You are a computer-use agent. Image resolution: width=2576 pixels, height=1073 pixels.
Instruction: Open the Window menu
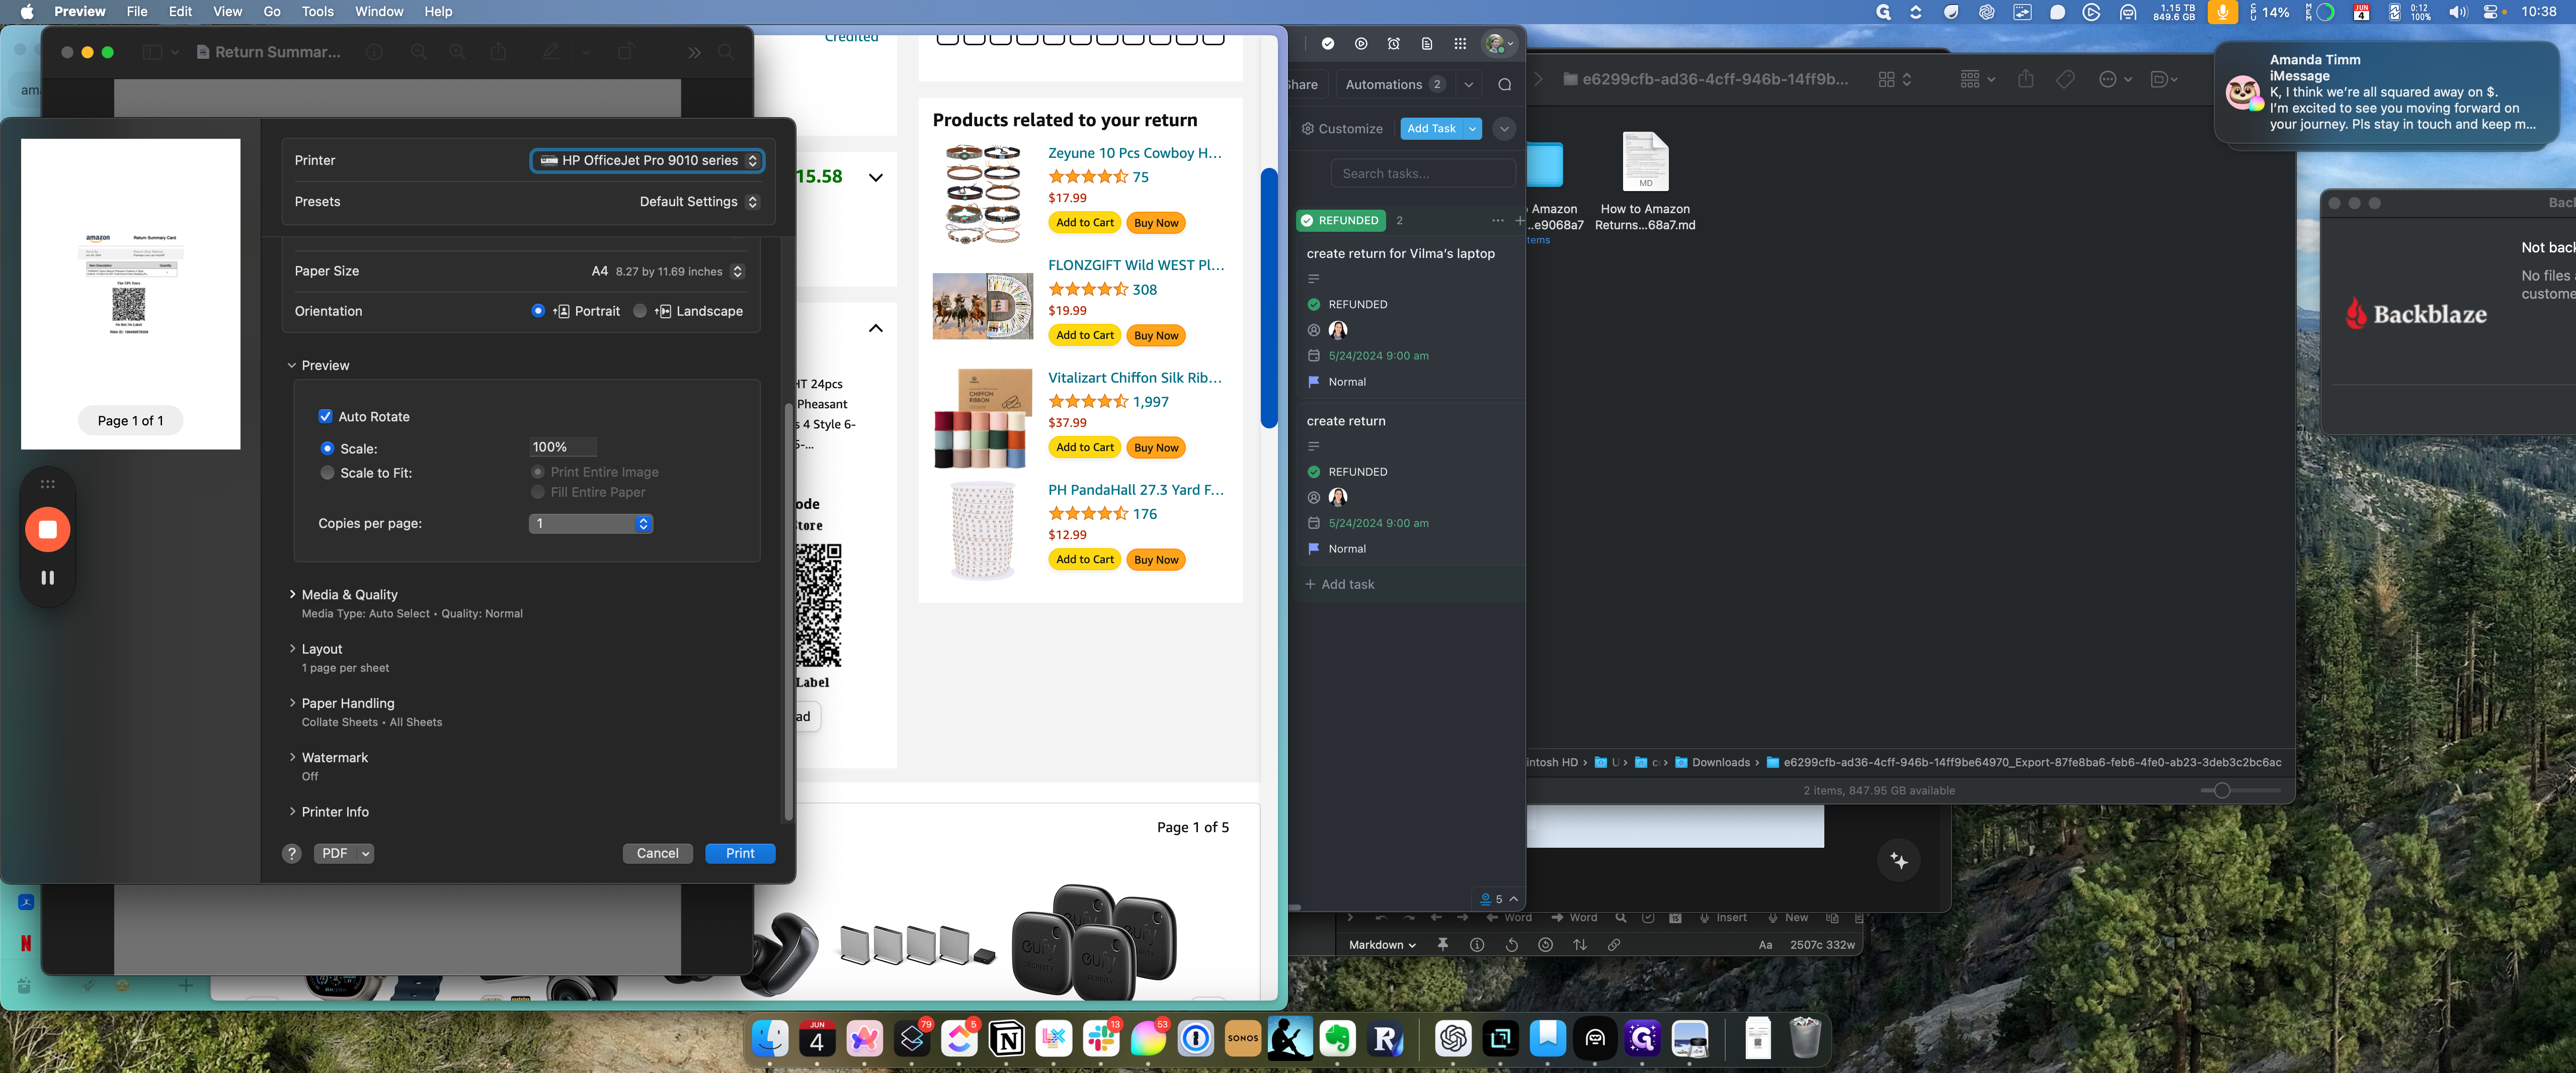(379, 12)
